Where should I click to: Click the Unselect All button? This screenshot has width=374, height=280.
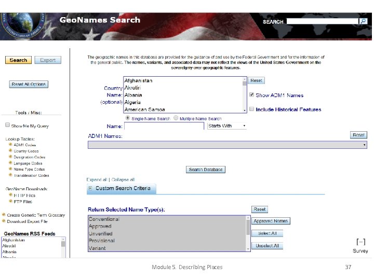pyautogui.click(x=267, y=246)
